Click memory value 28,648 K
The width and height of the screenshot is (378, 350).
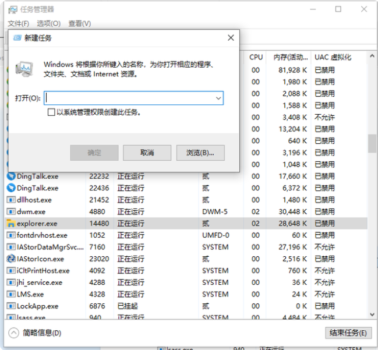(x=292, y=224)
